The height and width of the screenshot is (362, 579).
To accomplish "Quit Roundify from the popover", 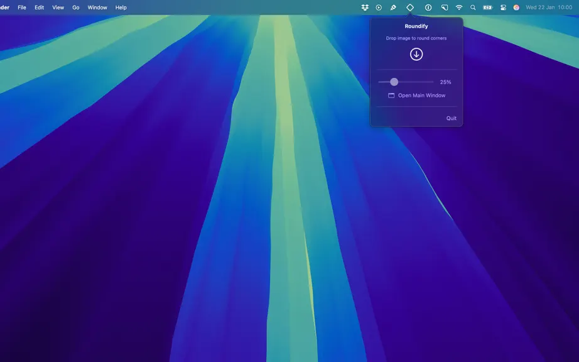I will click(x=452, y=118).
